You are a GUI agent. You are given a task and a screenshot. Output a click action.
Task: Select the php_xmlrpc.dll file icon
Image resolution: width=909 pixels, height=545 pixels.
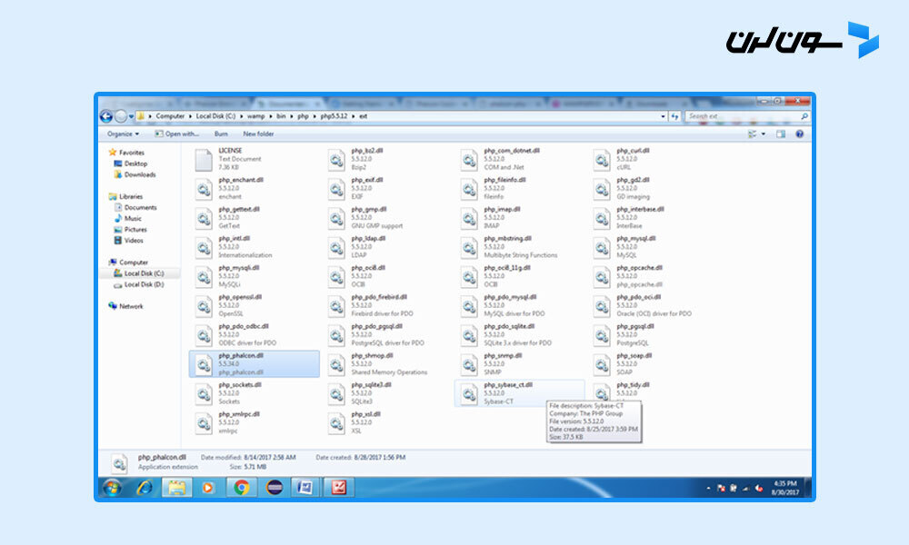click(x=204, y=423)
